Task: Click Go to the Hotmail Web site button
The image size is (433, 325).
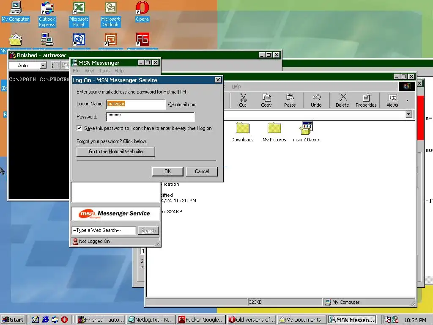Action: click(116, 151)
